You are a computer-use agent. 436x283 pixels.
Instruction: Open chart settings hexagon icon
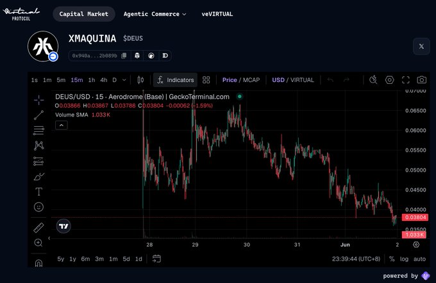(x=389, y=80)
